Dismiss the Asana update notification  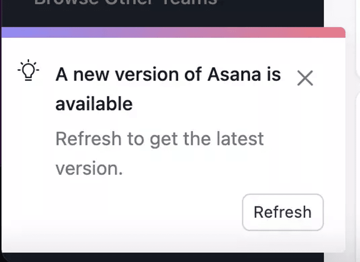(305, 78)
